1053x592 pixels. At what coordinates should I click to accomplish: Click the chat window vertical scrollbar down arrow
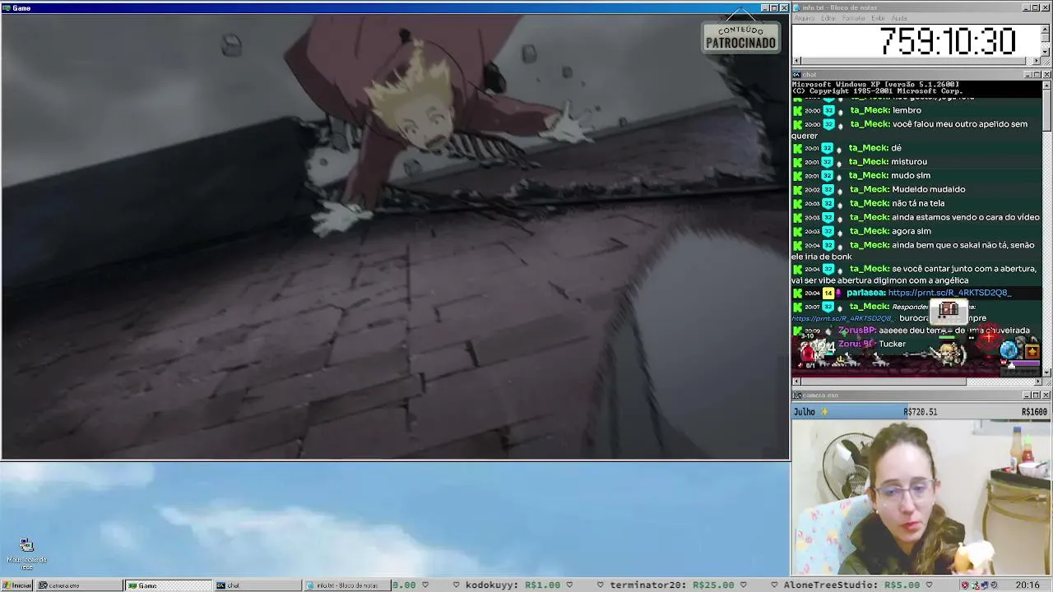pyautogui.click(x=1046, y=372)
